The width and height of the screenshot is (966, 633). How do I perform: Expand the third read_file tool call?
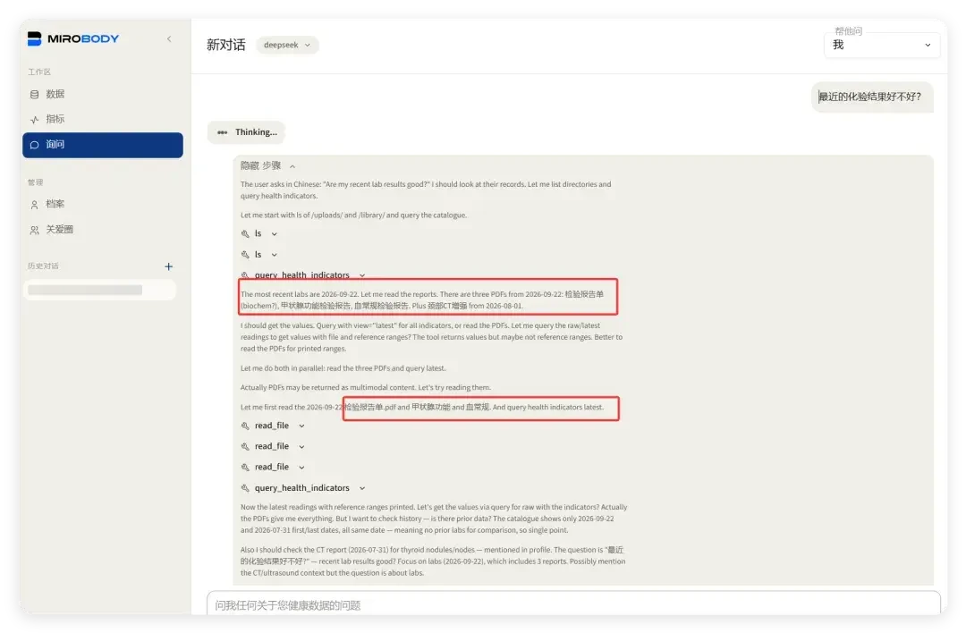(x=273, y=468)
